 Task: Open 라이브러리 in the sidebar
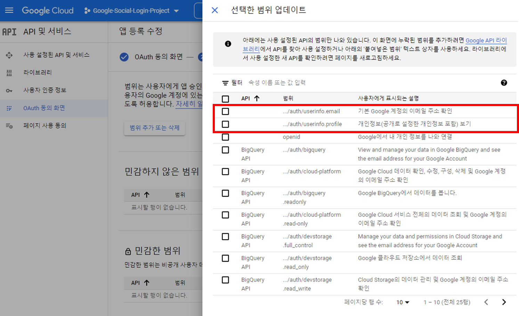pos(38,73)
